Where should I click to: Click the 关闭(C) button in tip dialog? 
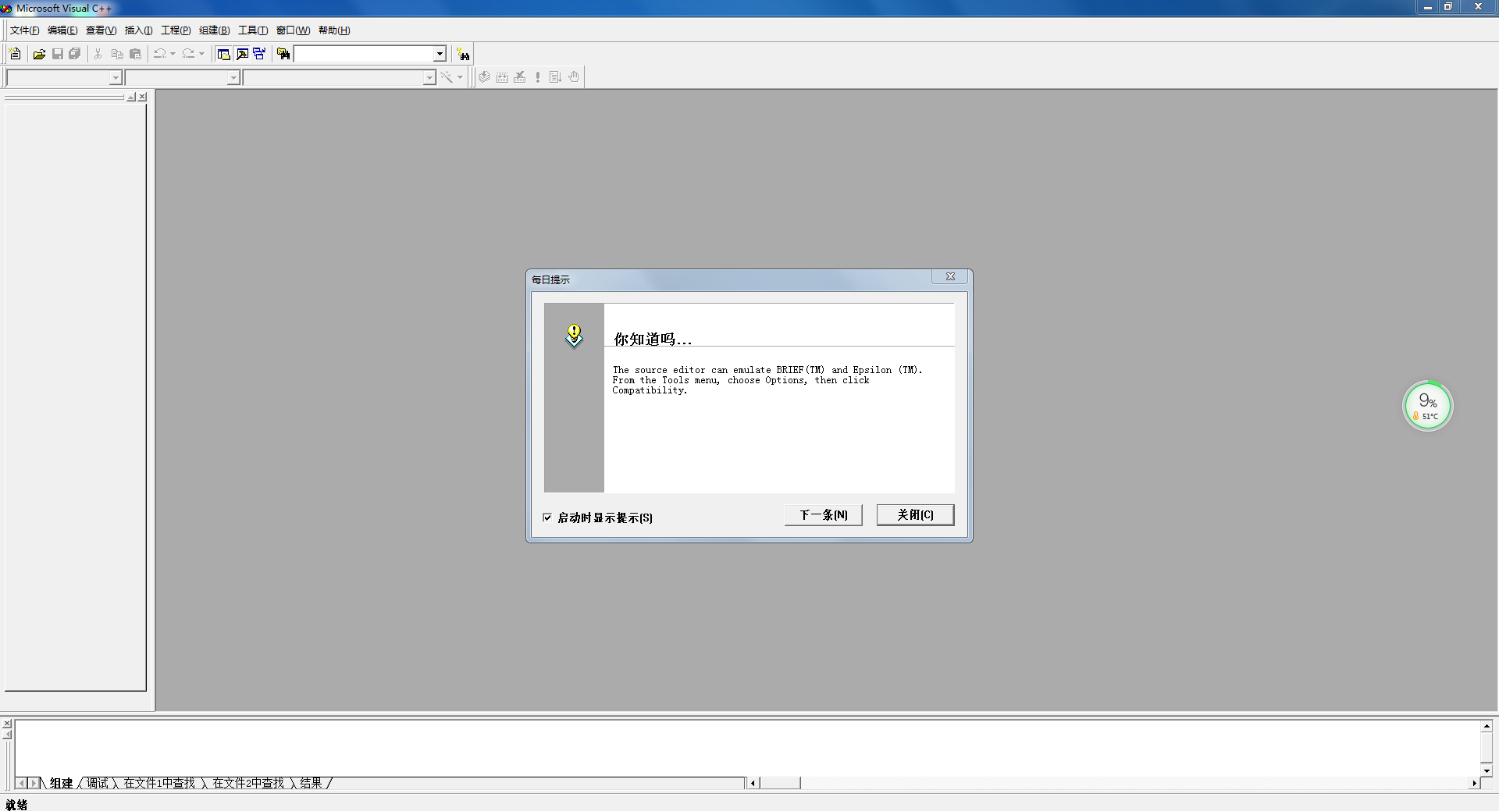(915, 515)
